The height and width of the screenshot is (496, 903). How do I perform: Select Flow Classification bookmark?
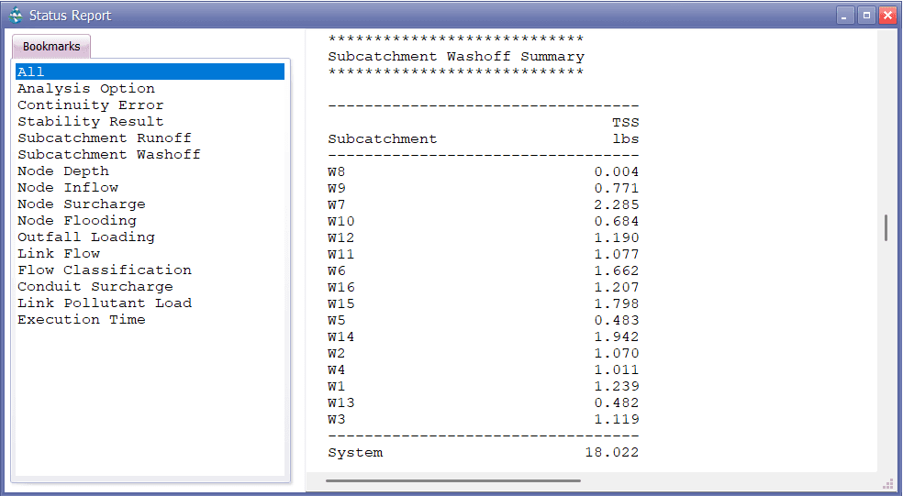104,270
